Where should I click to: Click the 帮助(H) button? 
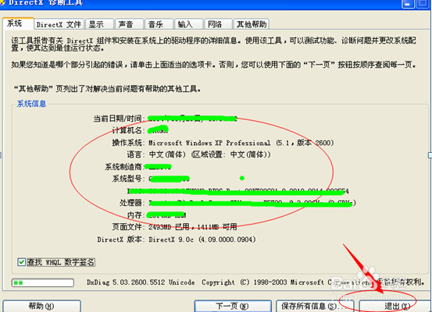[41, 306]
